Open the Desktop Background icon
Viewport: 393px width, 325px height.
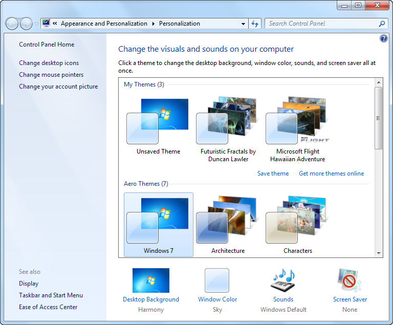[x=150, y=280]
